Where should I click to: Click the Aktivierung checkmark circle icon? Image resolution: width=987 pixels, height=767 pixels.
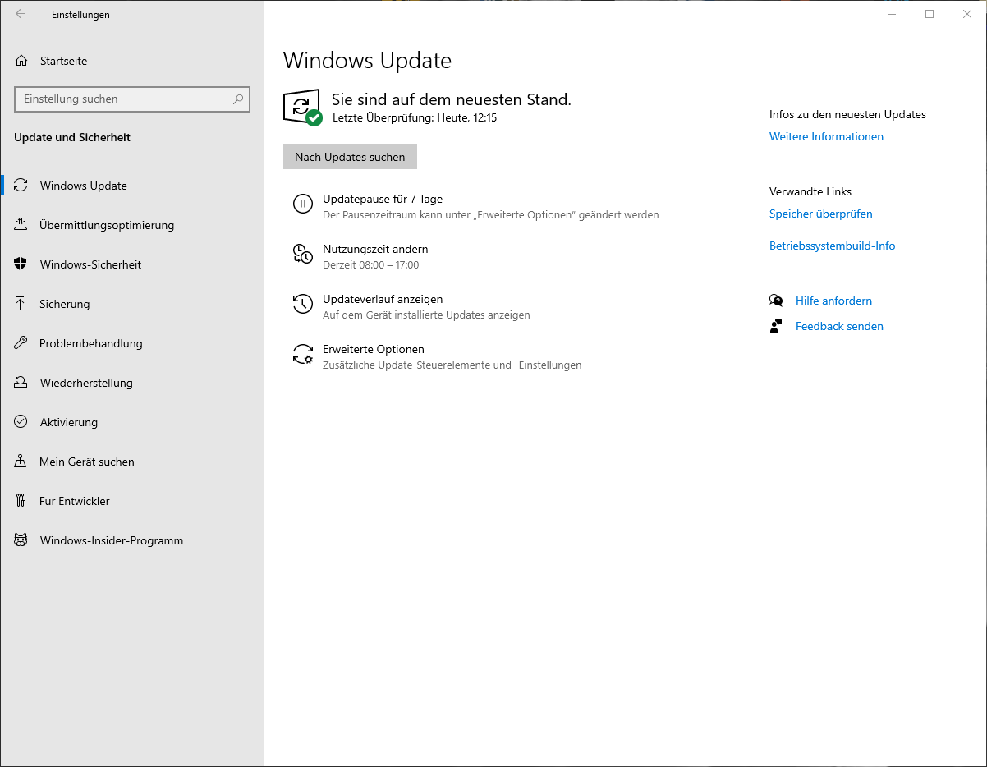tap(21, 422)
